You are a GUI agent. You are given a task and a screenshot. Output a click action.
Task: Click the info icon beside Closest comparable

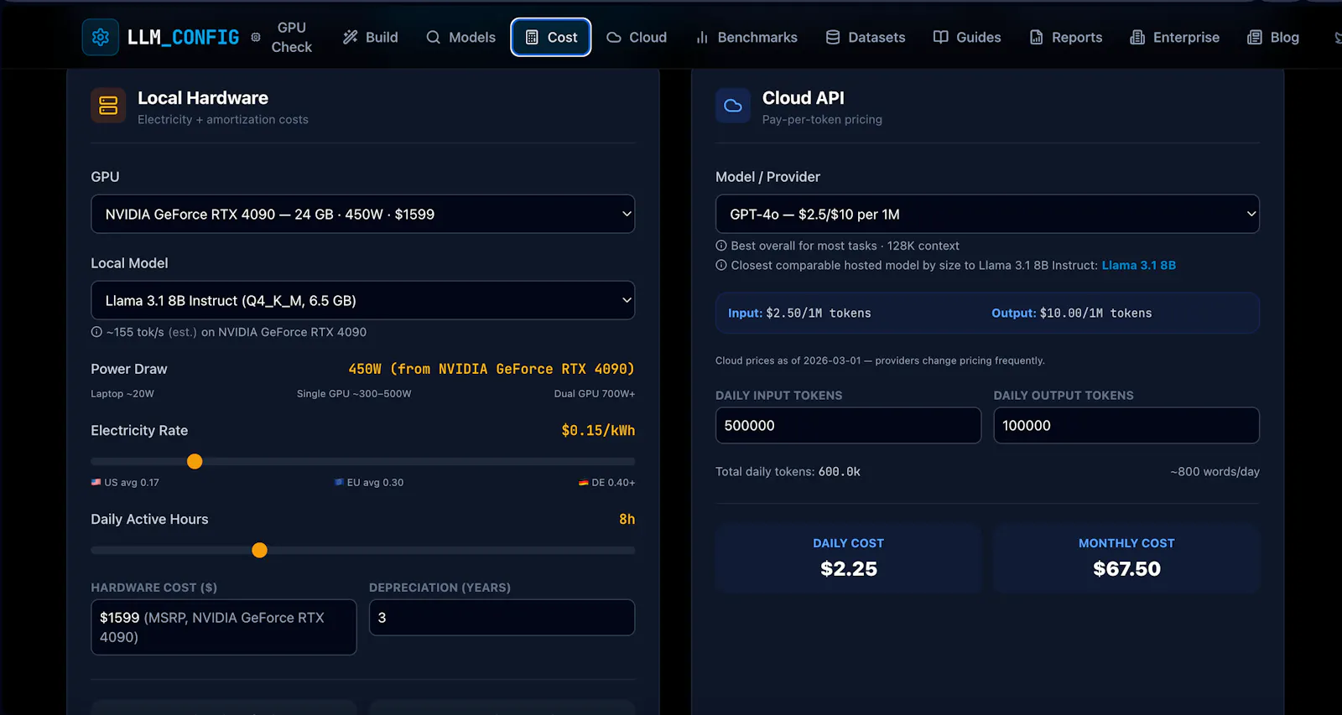(x=721, y=265)
